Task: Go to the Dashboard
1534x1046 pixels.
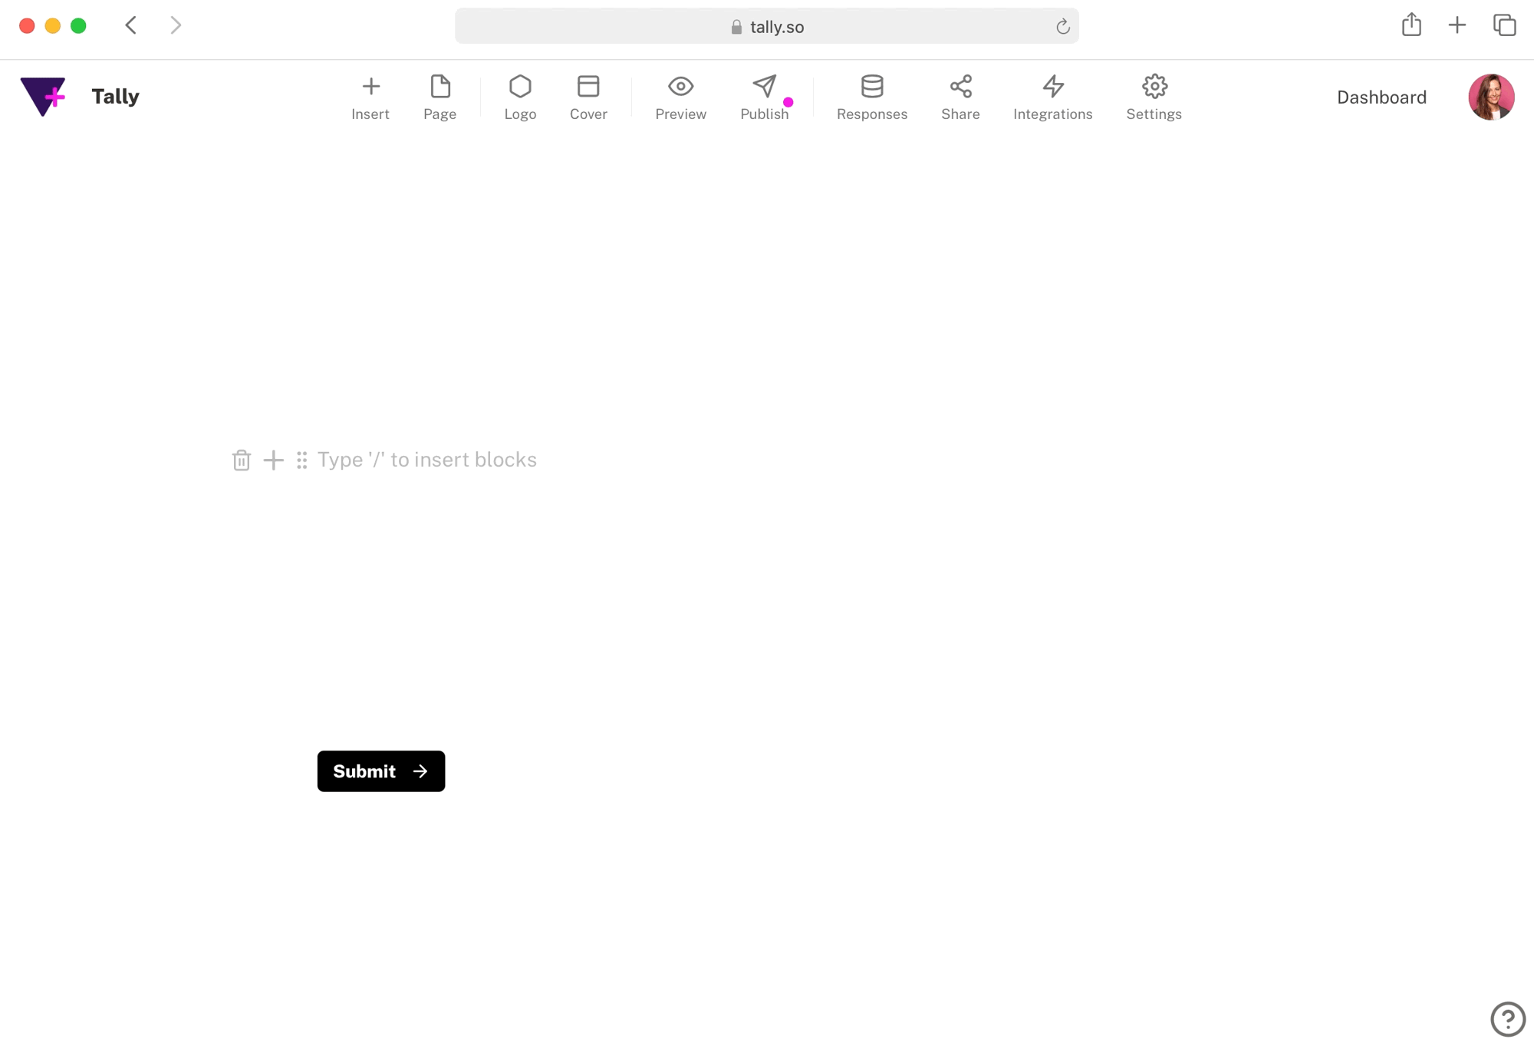Action: point(1381,97)
